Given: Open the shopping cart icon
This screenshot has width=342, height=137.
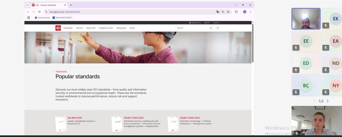Looking at the screenshot, I should 218,28.
